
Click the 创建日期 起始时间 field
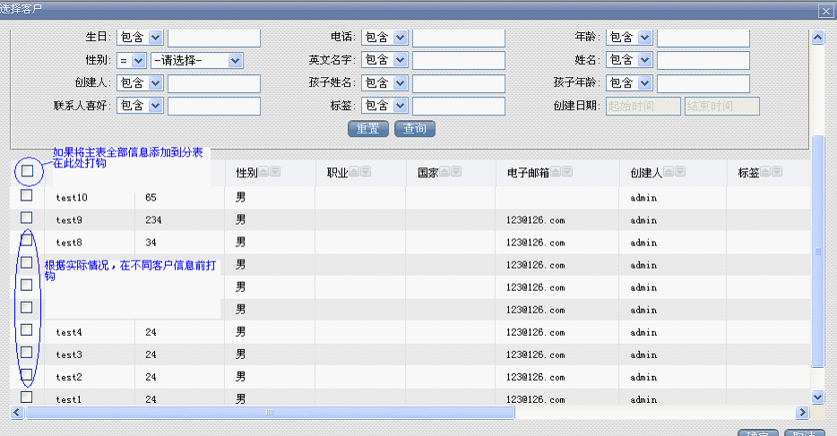pyautogui.click(x=643, y=106)
